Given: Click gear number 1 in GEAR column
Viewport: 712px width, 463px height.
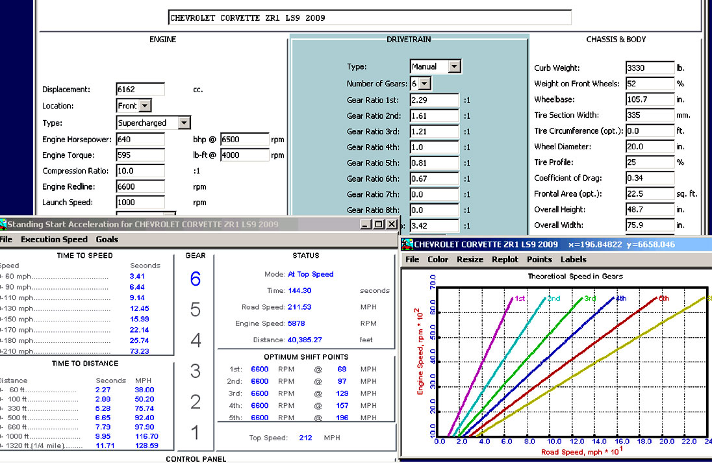Looking at the screenshot, I should pyautogui.click(x=196, y=432).
